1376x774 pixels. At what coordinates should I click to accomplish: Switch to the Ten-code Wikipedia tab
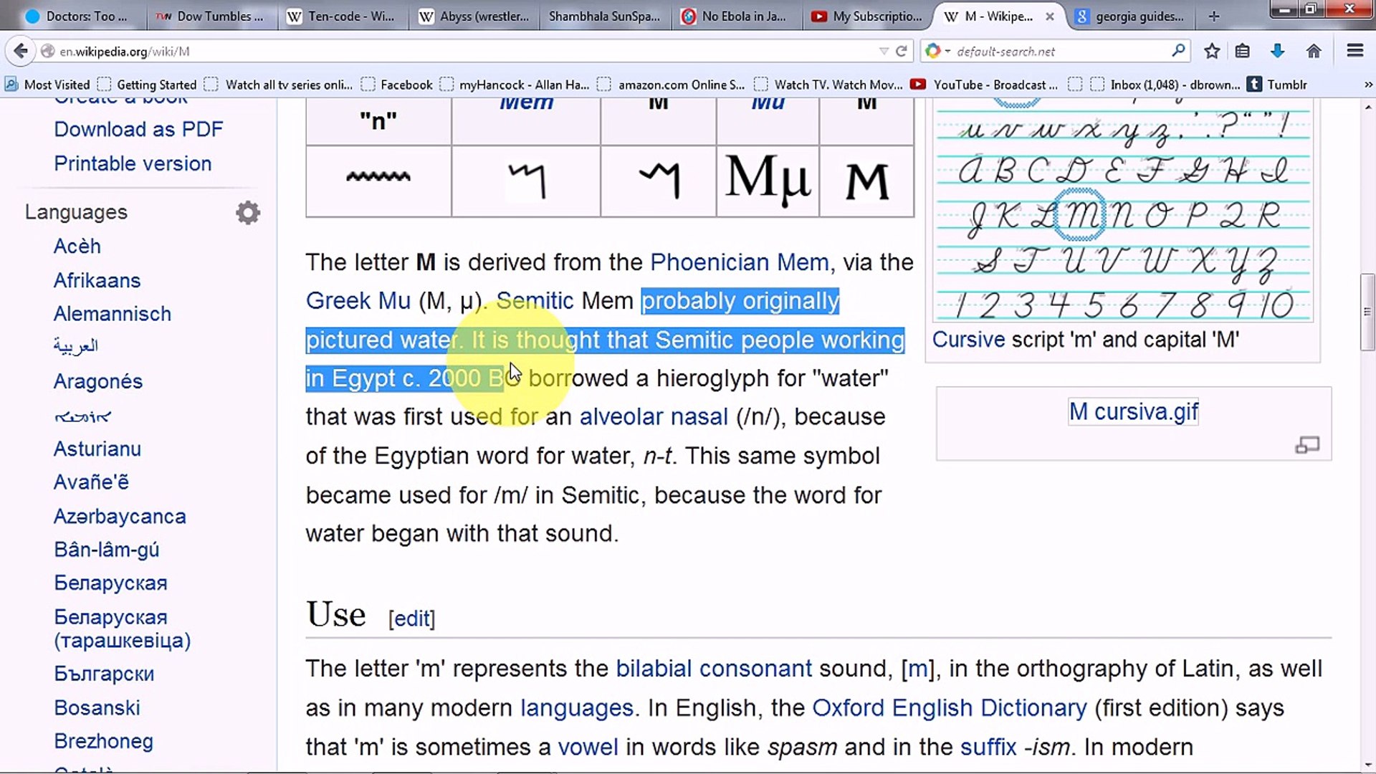pos(341,16)
